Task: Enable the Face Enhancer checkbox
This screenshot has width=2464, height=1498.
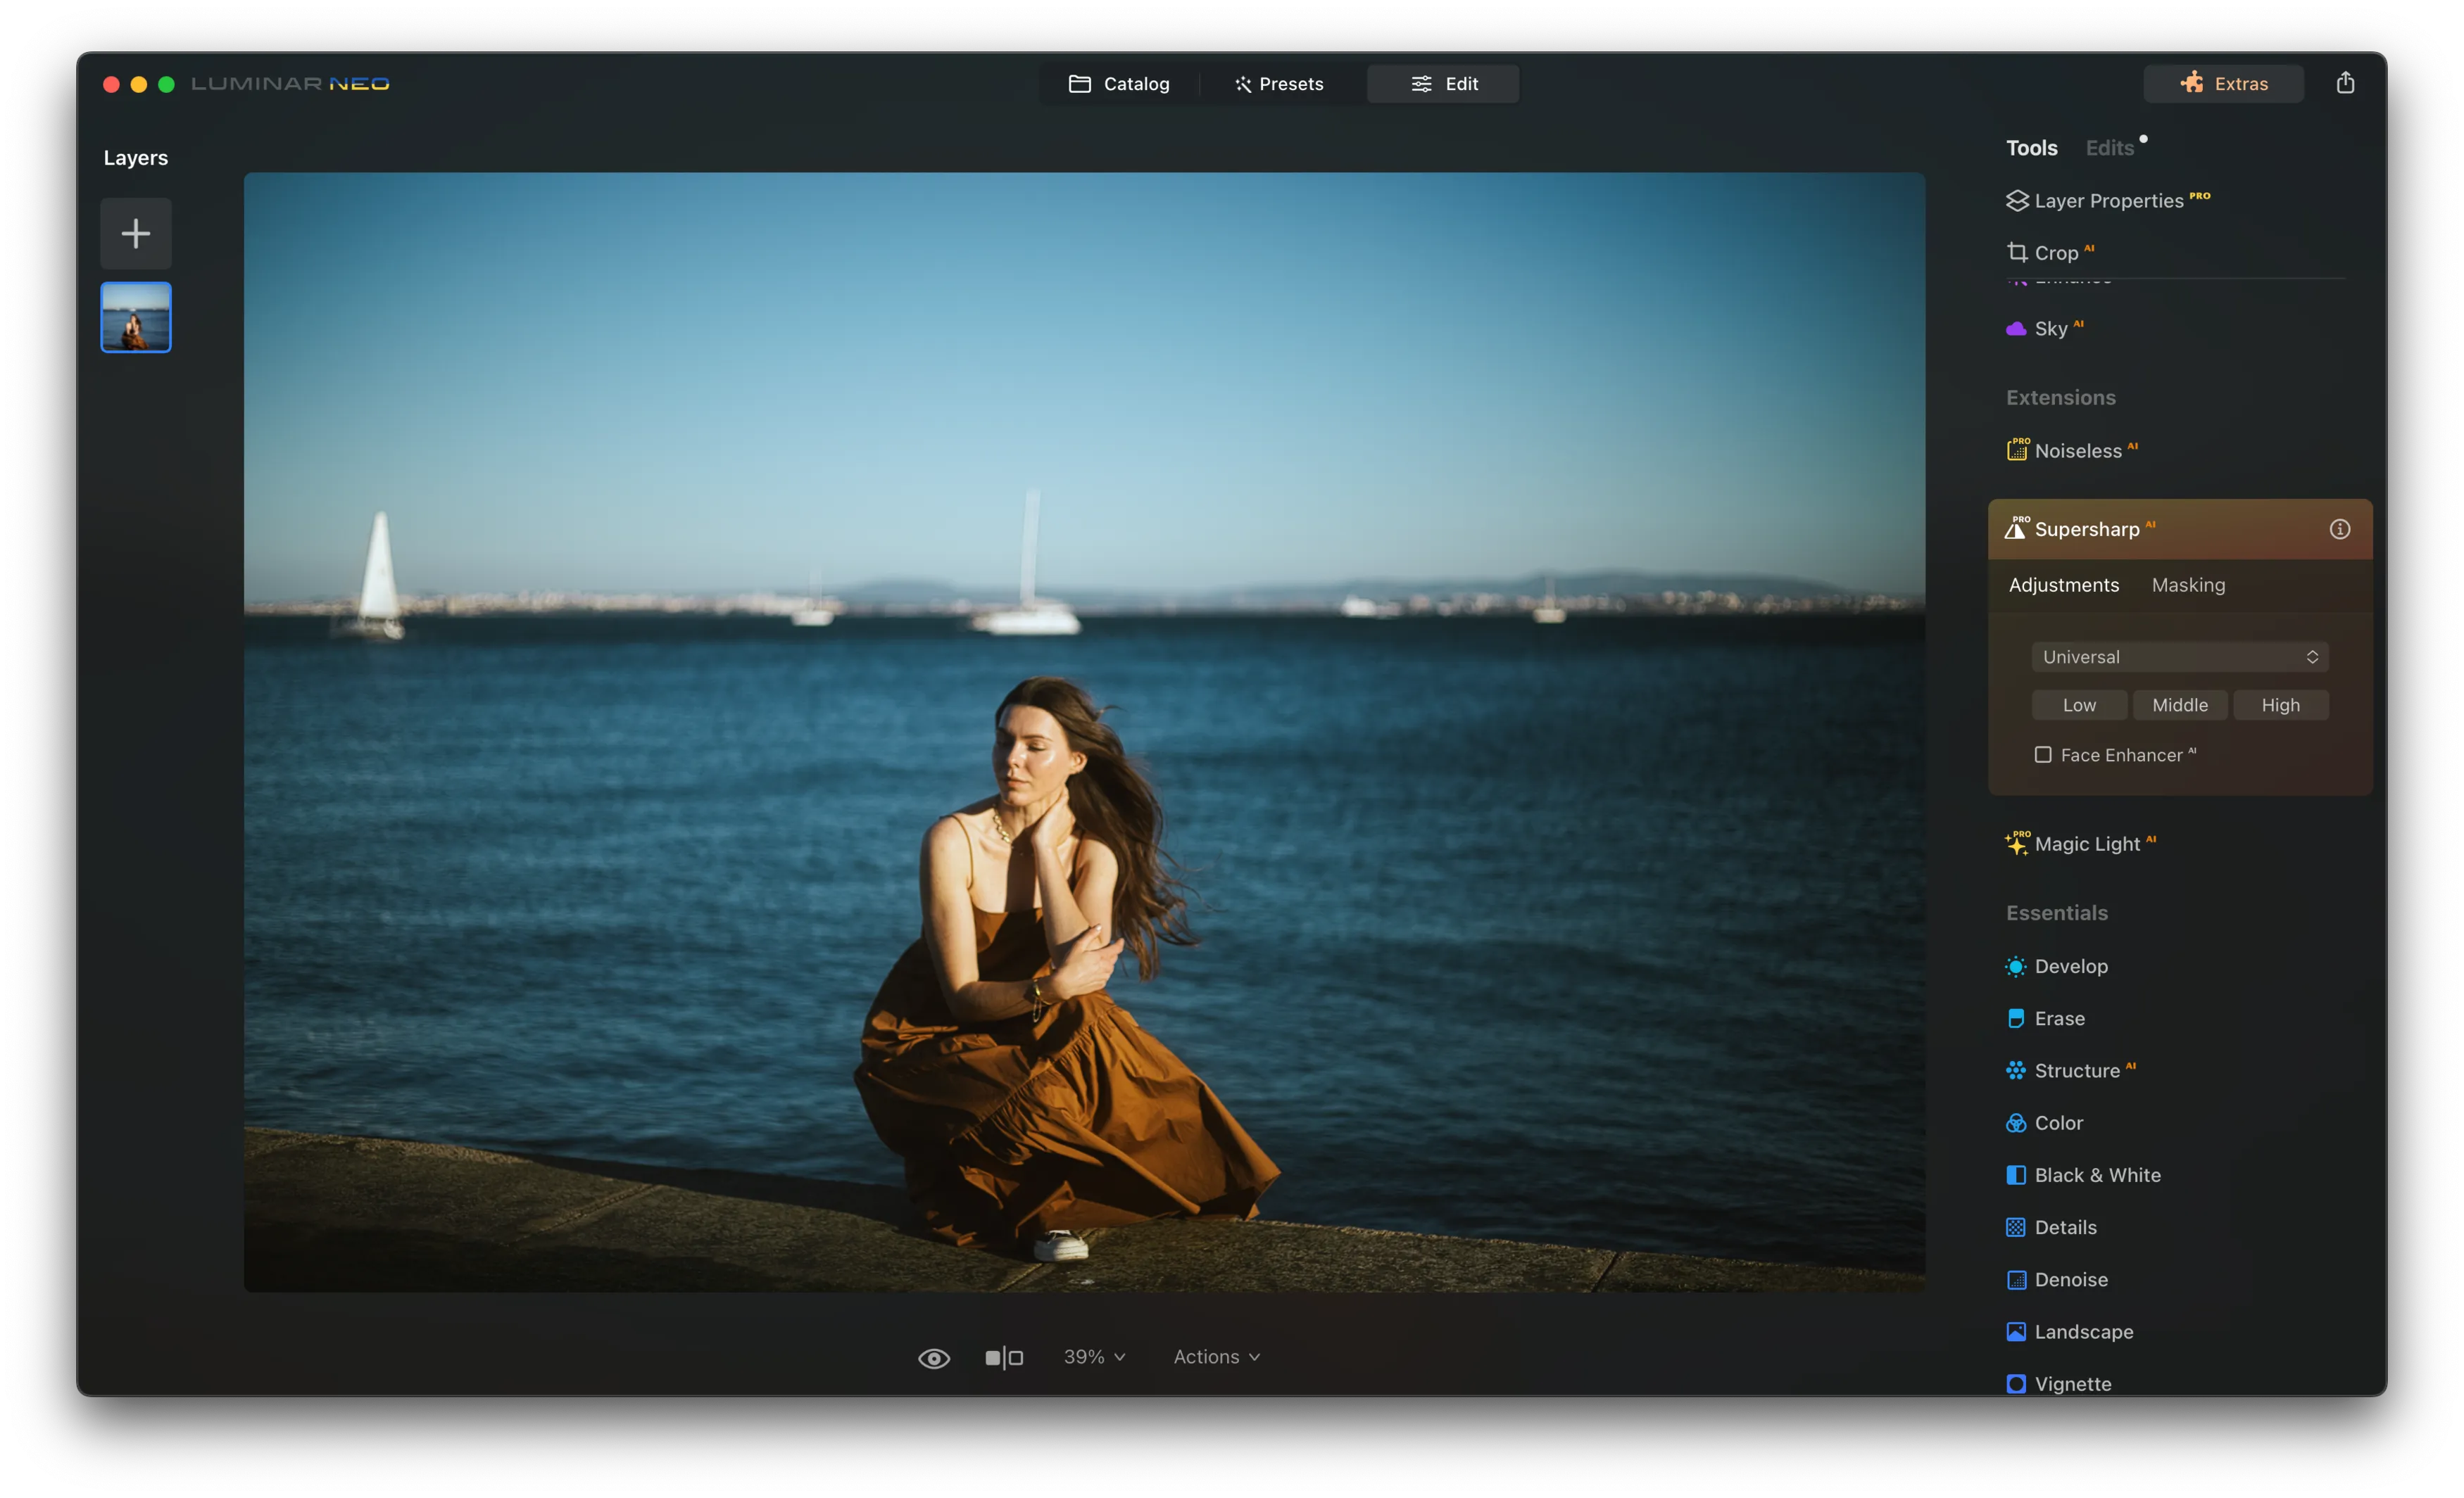Action: tap(2042, 756)
